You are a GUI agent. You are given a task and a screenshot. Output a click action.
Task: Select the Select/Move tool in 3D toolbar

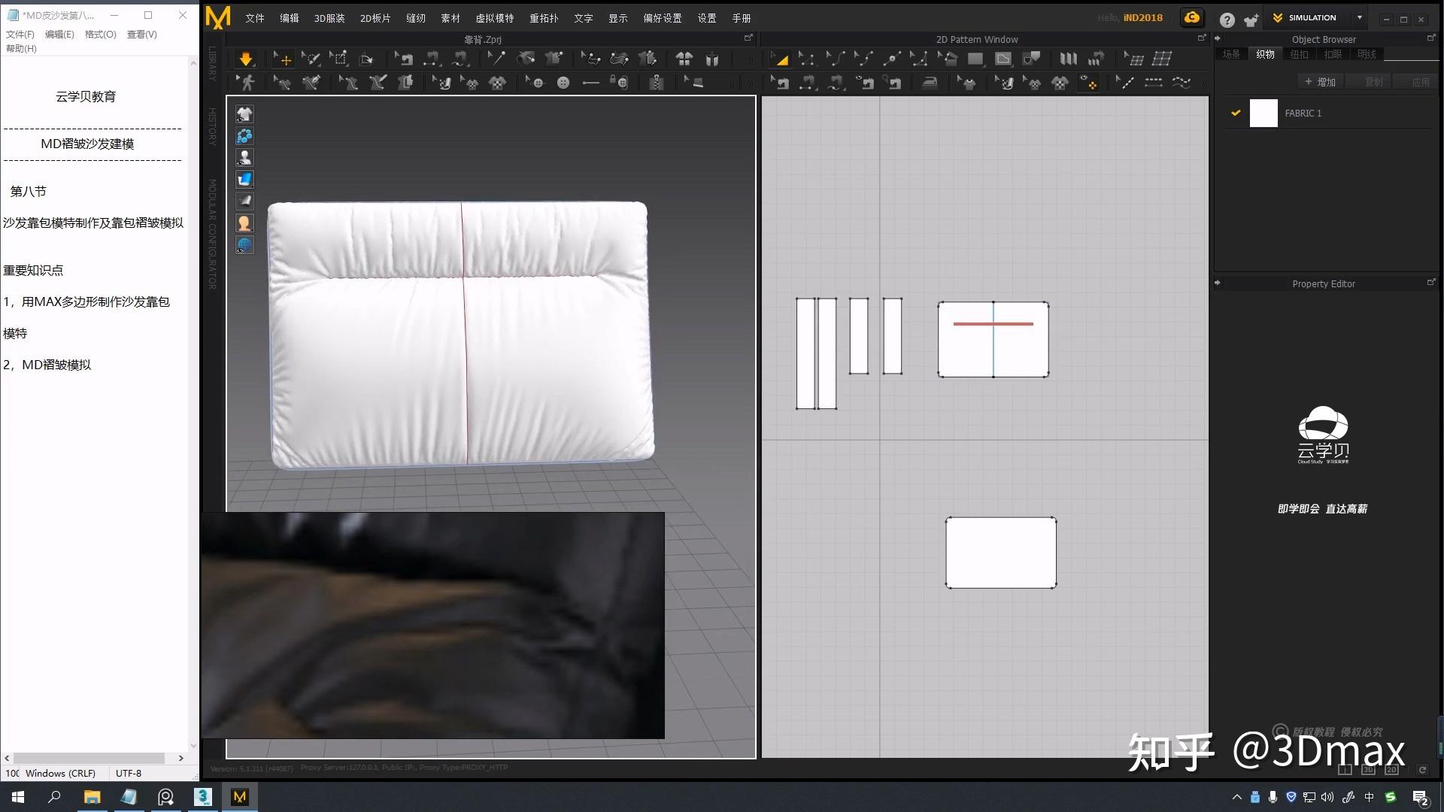click(x=283, y=59)
